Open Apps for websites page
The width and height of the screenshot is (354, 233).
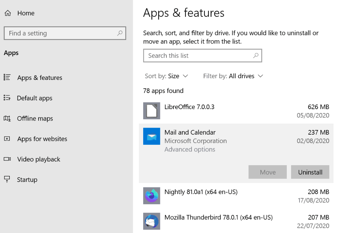[x=42, y=139]
